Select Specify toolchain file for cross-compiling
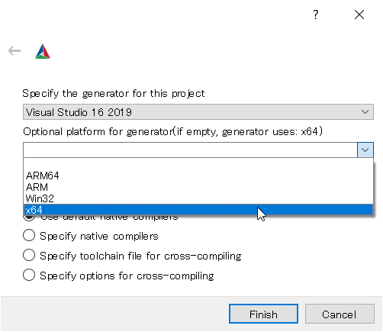383x332 pixels. [29, 255]
